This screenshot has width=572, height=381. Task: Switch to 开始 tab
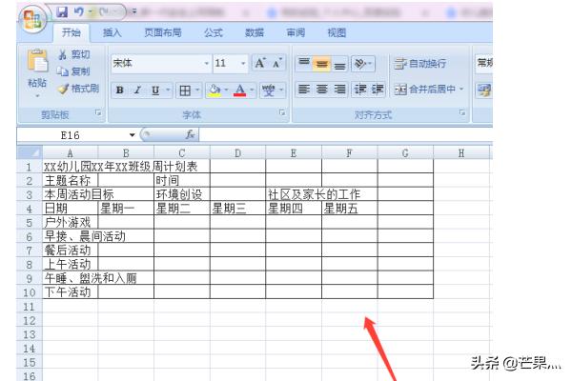click(71, 32)
